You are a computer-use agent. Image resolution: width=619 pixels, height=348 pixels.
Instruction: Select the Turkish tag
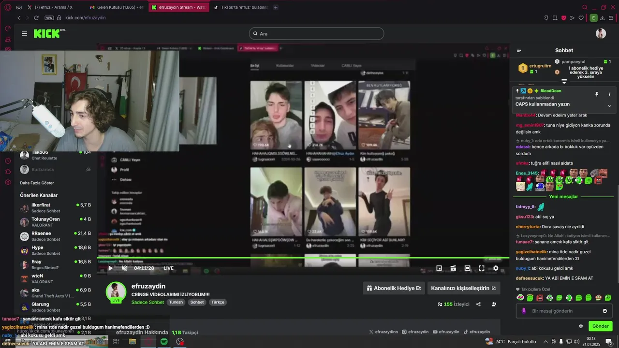coord(176,302)
